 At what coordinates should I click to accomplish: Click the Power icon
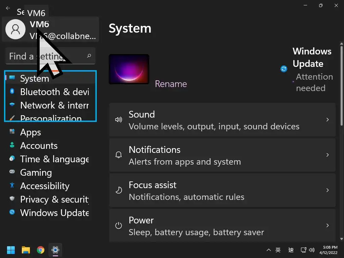[119, 225]
